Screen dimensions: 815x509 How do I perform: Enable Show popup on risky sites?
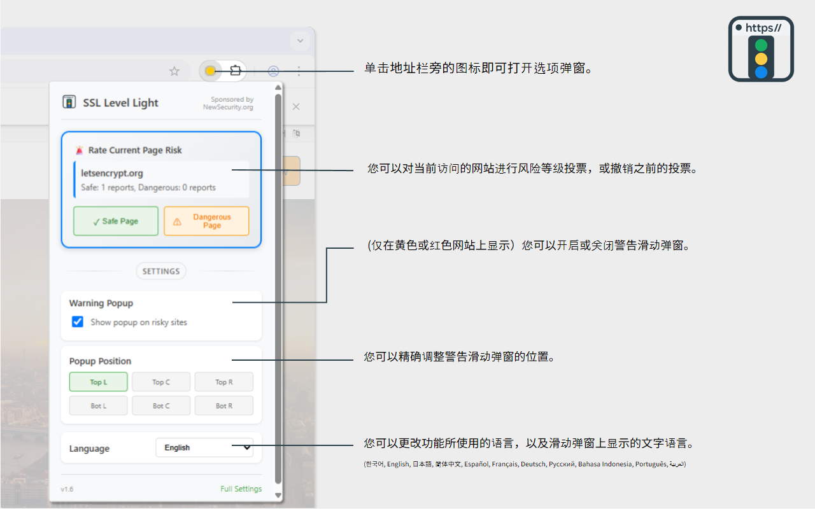77,322
